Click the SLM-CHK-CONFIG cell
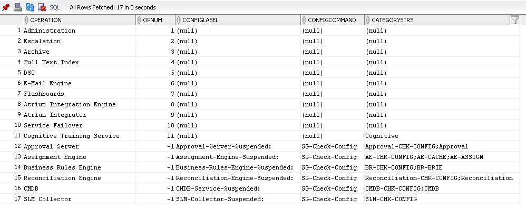The width and height of the screenshot is (526, 209). click(x=442, y=199)
